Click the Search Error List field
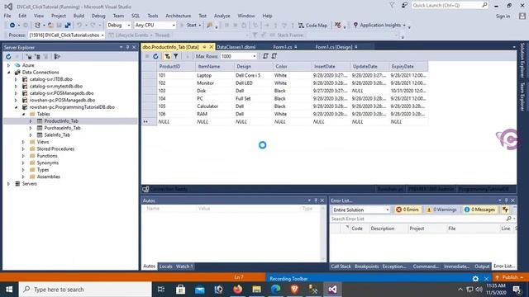The width and height of the screenshot is (529, 297). click(x=422, y=219)
